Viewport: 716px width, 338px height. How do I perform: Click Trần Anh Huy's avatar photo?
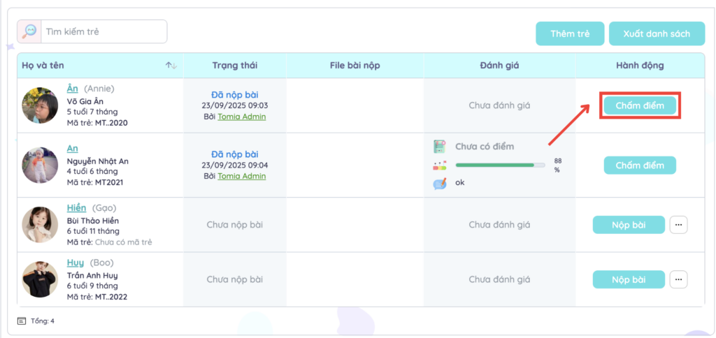[39, 279]
